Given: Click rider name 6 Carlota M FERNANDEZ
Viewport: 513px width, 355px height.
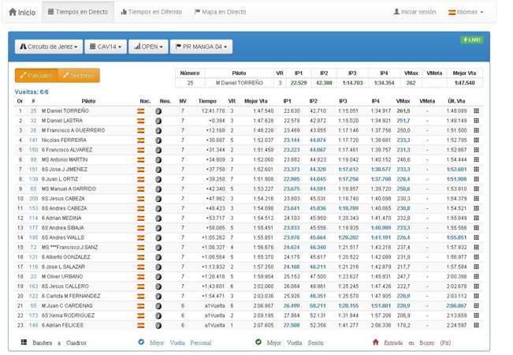Looking at the screenshot, I should (71, 296).
